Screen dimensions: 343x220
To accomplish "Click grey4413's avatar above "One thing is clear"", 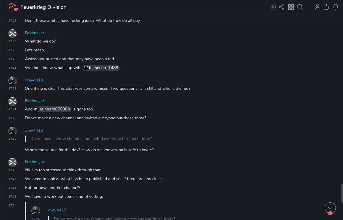I will pos(12,81).
